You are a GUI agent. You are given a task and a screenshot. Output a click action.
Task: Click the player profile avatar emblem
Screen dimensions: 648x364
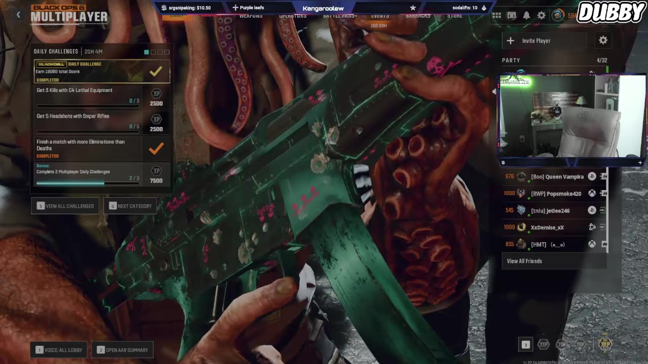[x=557, y=15]
